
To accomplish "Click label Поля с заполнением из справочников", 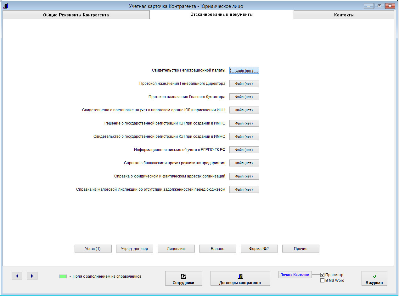I will click(107, 276).
